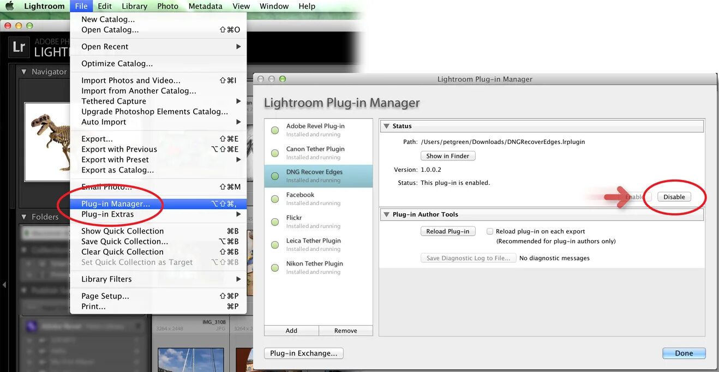Select Leica Tether Plugin in list
Image resolution: width=719 pixels, height=372 pixels.
pyautogui.click(x=319, y=245)
